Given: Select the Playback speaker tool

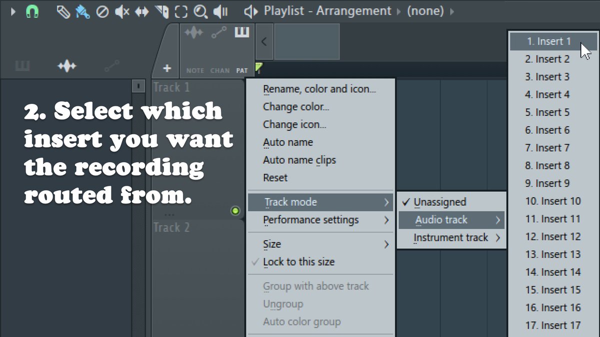Looking at the screenshot, I should pyautogui.click(x=220, y=11).
